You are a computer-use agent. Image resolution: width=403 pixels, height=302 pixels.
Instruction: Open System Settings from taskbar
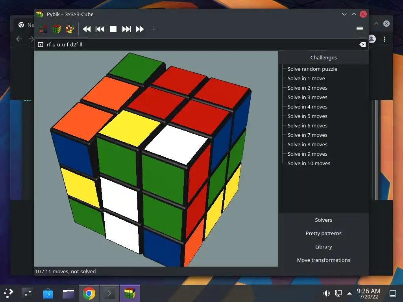(x=27, y=293)
